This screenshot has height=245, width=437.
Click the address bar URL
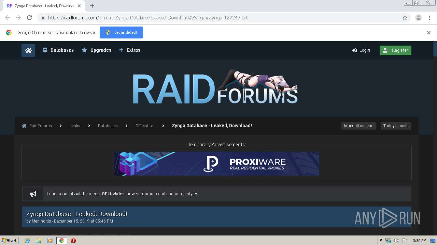point(148,18)
